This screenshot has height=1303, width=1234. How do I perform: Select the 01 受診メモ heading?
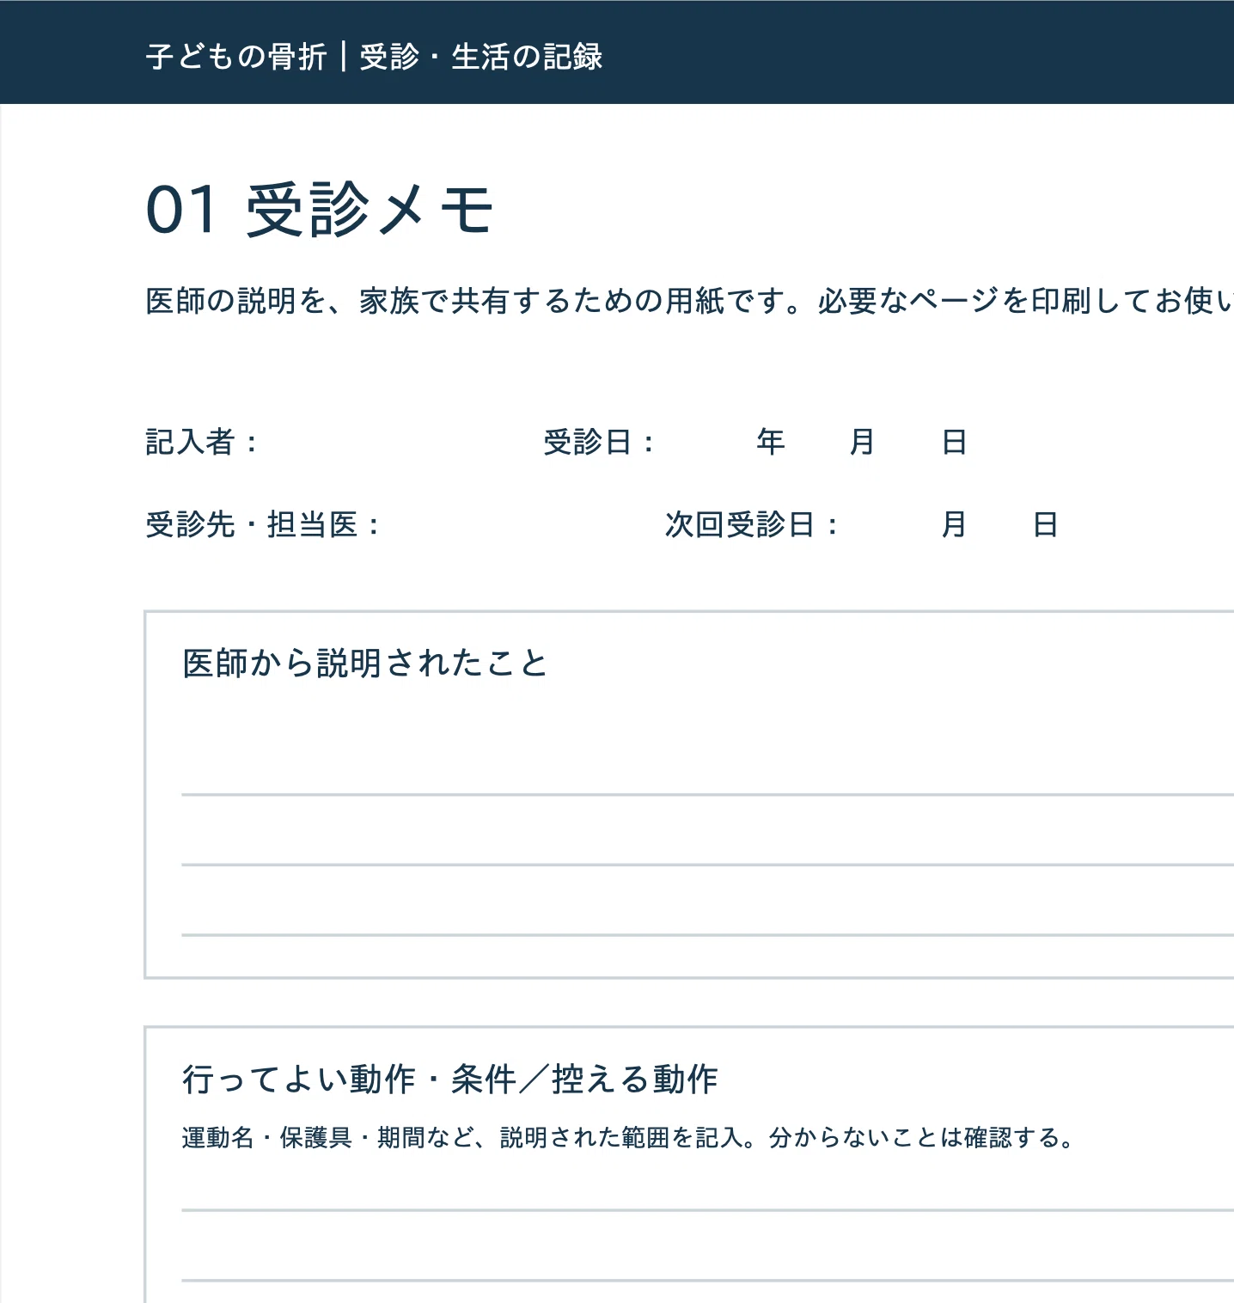(x=320, y=210)
